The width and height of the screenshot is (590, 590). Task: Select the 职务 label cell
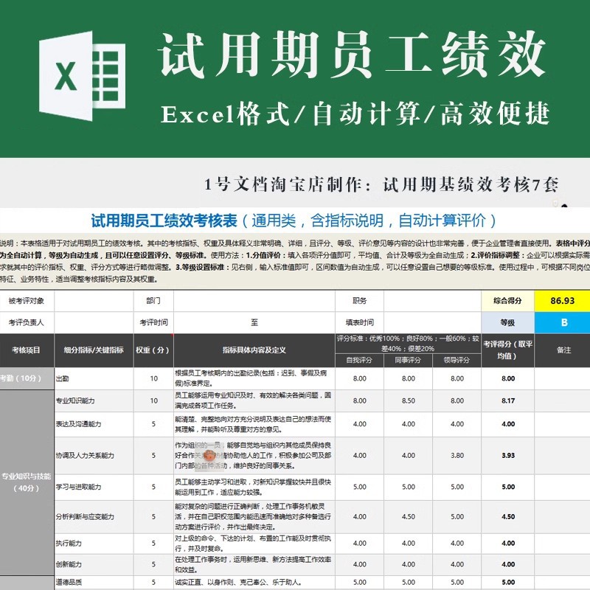coord(359,301)
